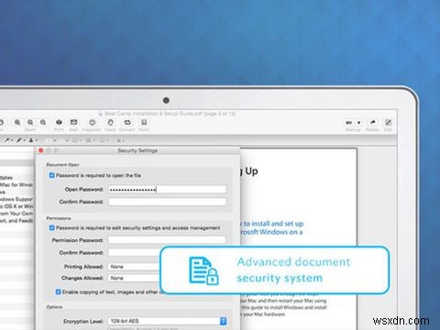Toggle 'Enable copying of text, images' checkbox
Screen dimensions: 440x330
[58, 291]
